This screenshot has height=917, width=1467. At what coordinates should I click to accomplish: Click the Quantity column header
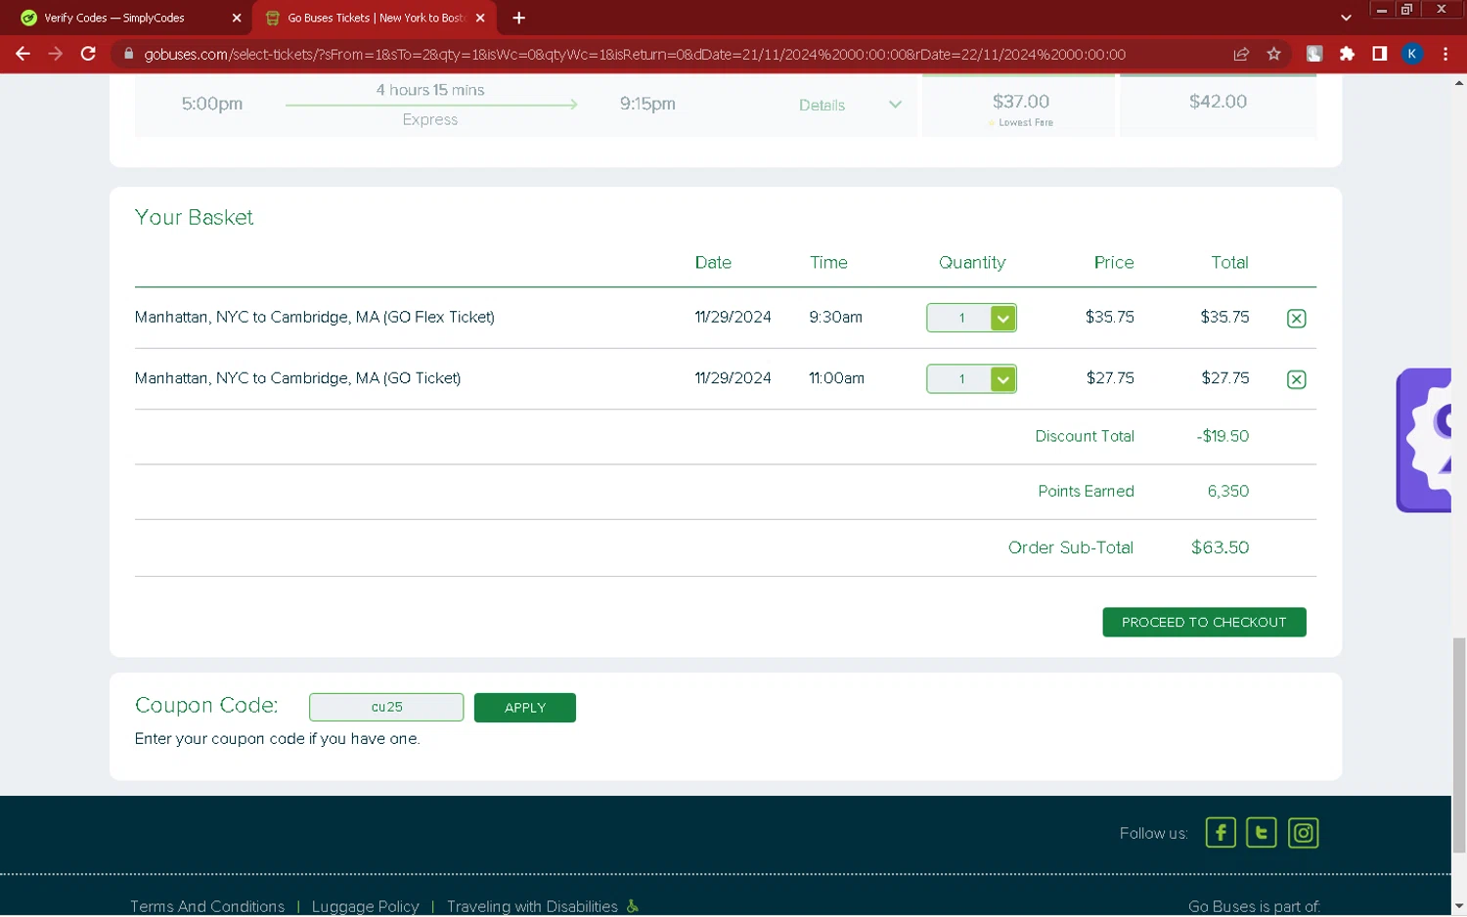pyautogui.click(x=972, y=262)
